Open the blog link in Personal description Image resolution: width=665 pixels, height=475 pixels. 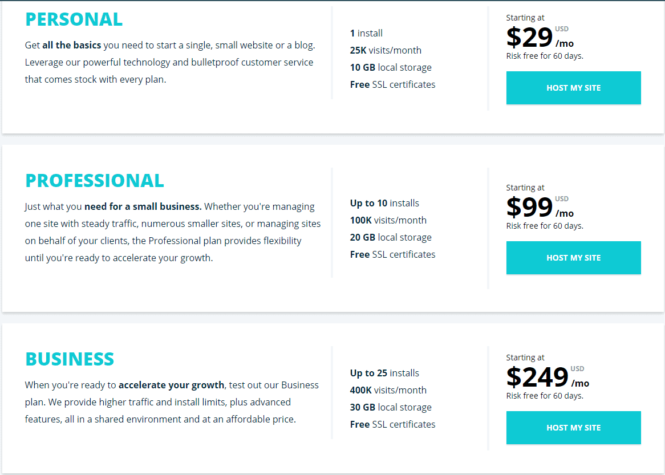pyautogui.click(x=304, y=44)
